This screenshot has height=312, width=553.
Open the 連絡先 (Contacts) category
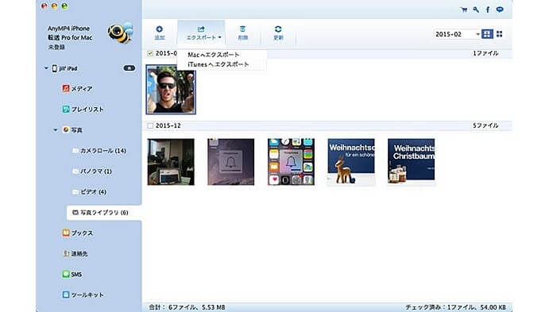pyautogui.click(x=75, y=253)
